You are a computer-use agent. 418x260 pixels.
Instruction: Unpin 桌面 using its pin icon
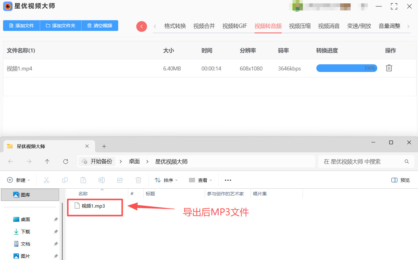click(x=56, y=219)
